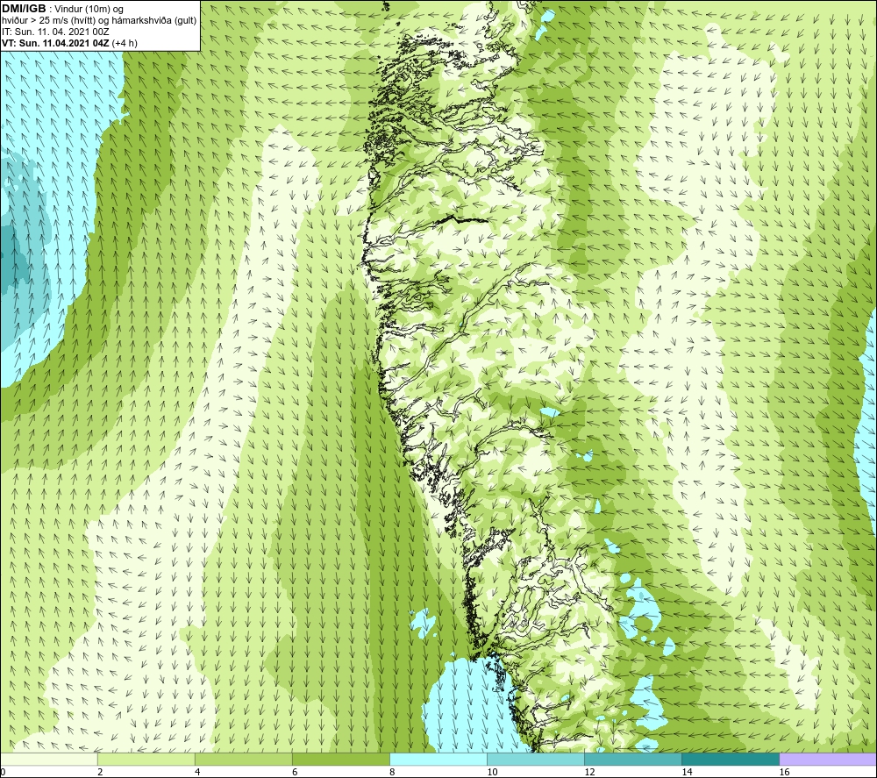This screenshot has width=877, height=778.
Task: Pick the teal 12–14 m/s legend swatch
Action: 632,759
